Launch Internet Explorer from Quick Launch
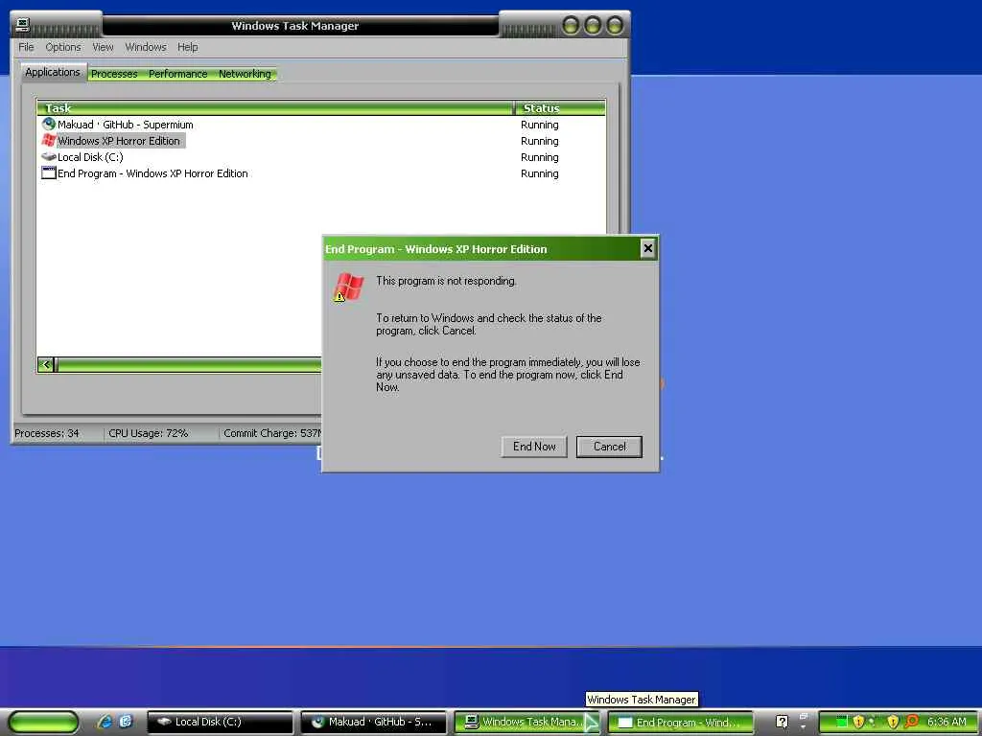Viewport: 982px width, 736px height. click(105, 722)
